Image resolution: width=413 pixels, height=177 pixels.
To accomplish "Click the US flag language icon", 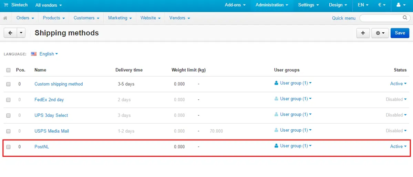I will point(34,54).
